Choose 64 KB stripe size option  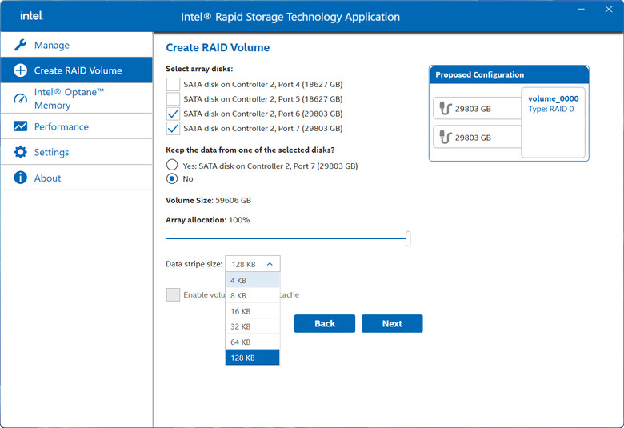pos(253,342)
